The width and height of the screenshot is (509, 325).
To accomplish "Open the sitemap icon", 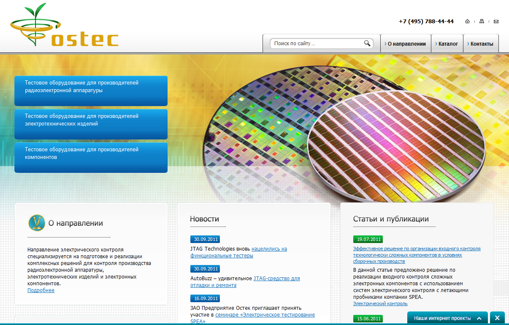I will [482, 22].
